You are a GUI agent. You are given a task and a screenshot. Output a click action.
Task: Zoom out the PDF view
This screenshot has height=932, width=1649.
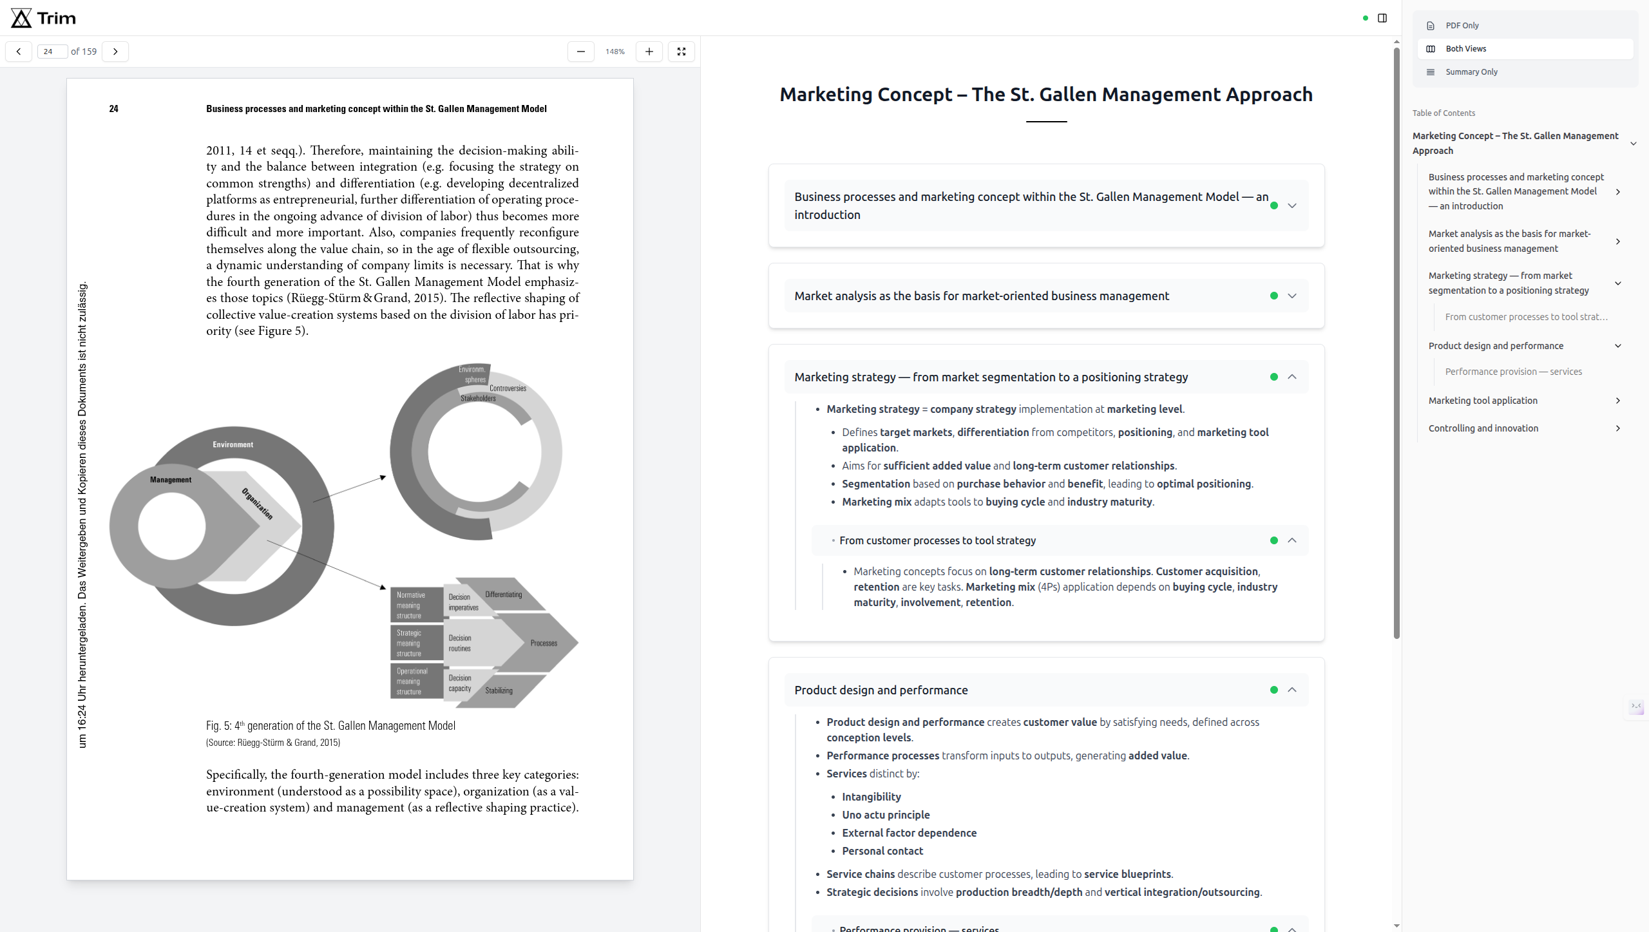click(x=580, y=52)
